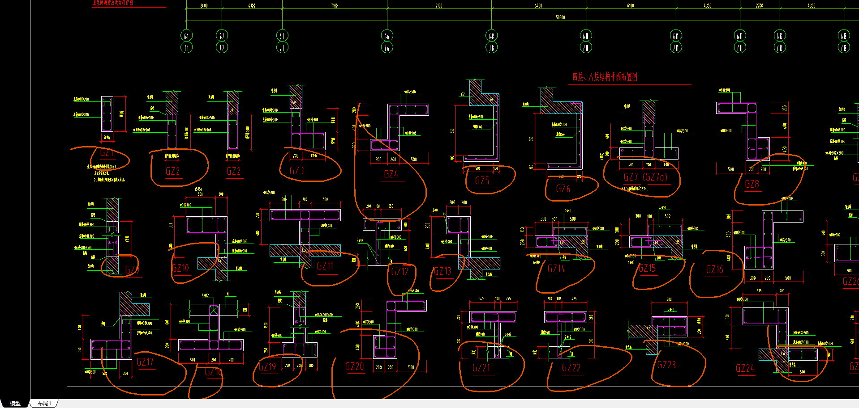Select the GZ17 column label
This screenshot has height=408, width=859.
(145, 362)
